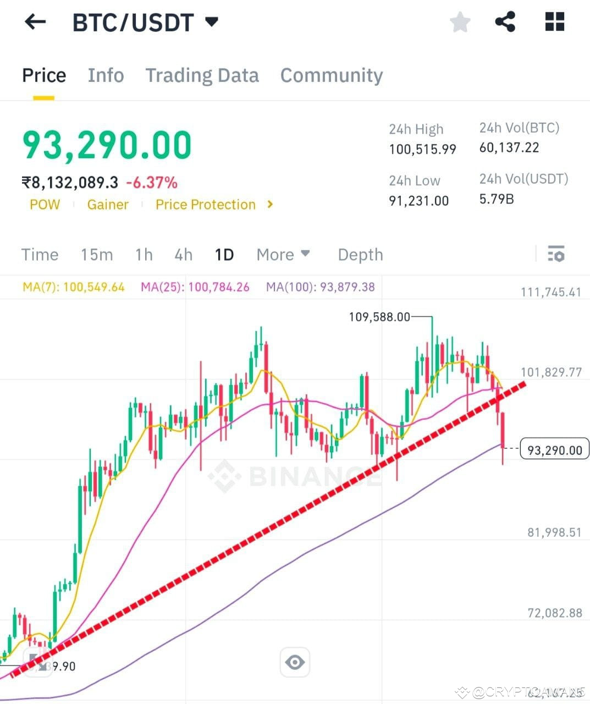Open Price Protection chevron arrow
This screenshot has height=704, width=590.
tap(270, 204)
